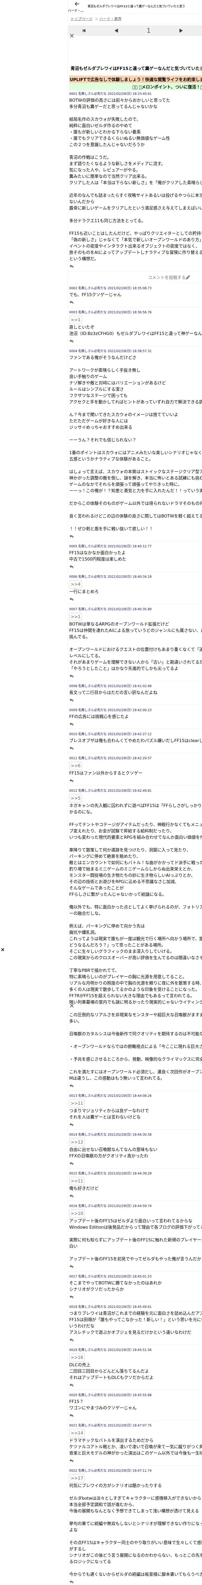Reply to post 0018 using its arrow icon
The image size is (202, 1585).
(x=72, y=1340)
